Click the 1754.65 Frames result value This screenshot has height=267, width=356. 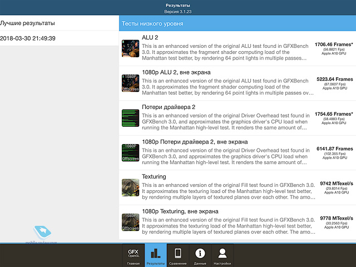[334, 114]
